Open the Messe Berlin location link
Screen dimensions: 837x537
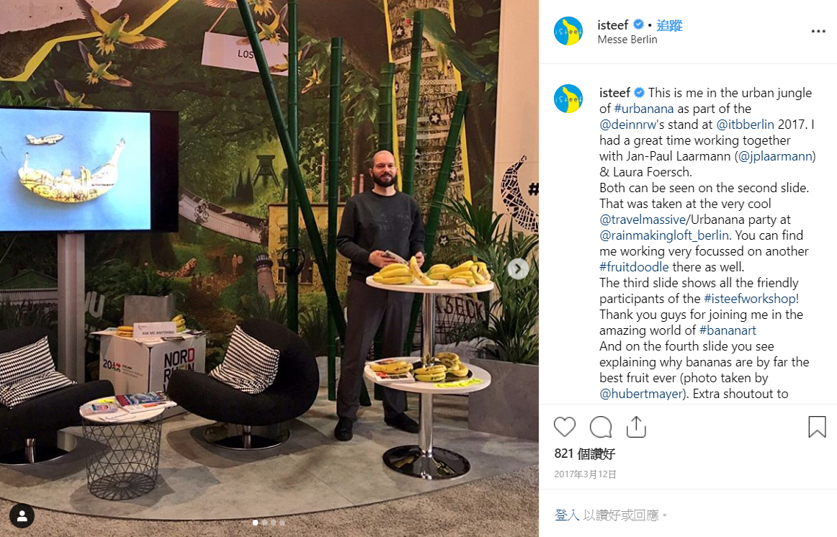[x=627, y=40]
